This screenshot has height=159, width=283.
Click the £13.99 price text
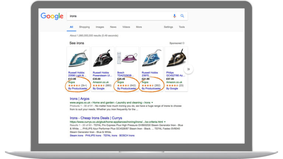72,79
